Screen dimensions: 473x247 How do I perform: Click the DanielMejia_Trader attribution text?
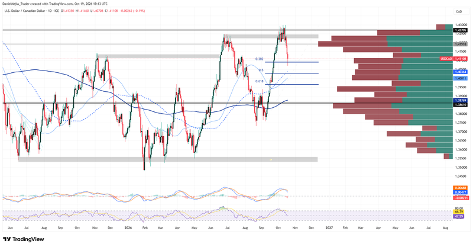(16, 4)
